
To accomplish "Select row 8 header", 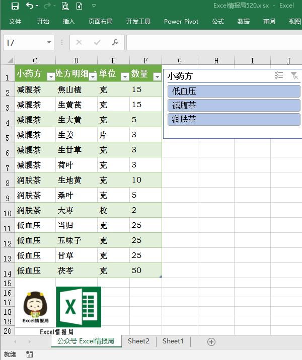I will pyautogui.click(x=8, y=180).
